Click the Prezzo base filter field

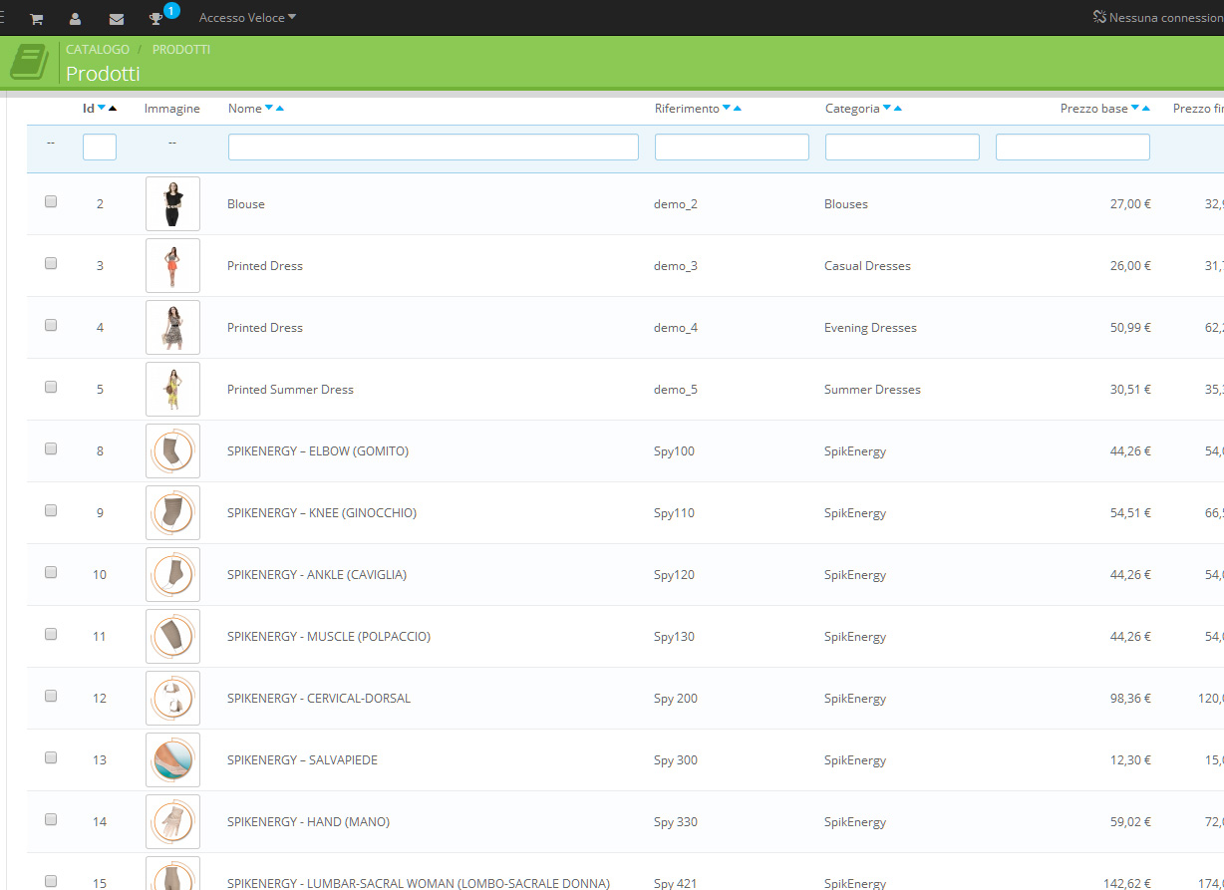1072,148
